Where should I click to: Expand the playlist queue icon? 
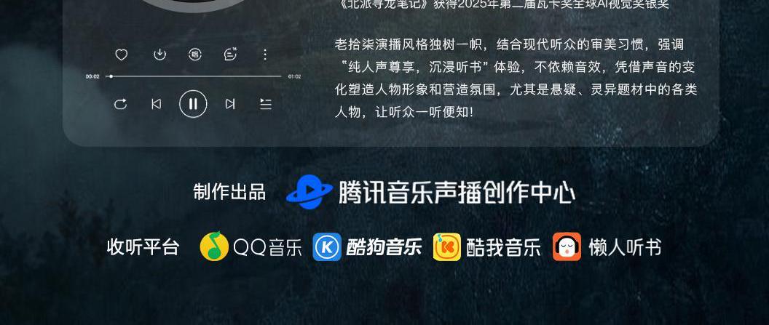(265, 104)
